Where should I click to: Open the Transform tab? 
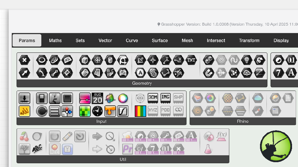[x=249, y=40]
